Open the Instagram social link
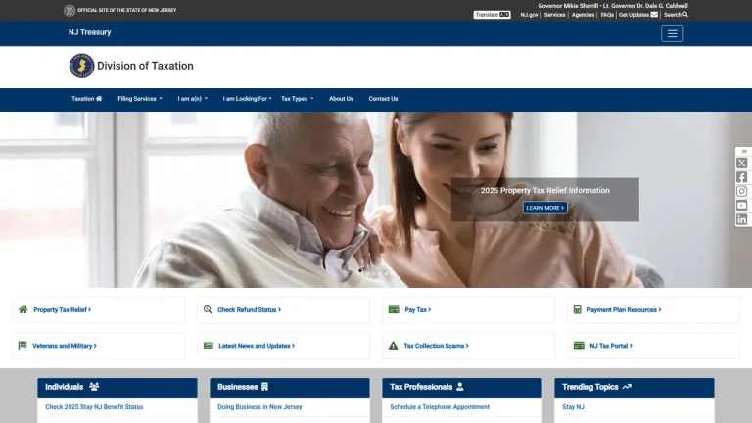 click(741, 191)
